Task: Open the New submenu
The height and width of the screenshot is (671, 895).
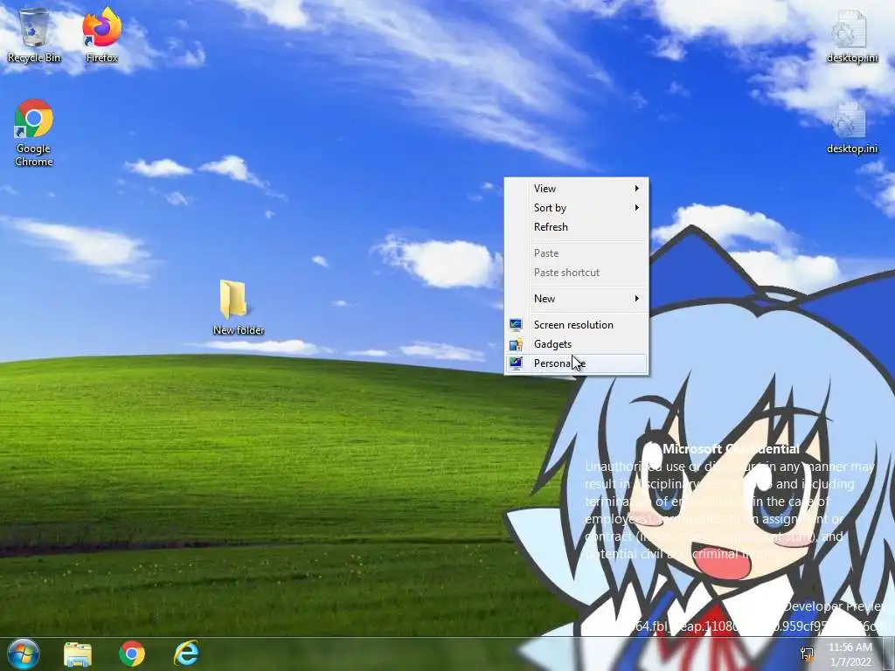Action: tap(577, 299)
